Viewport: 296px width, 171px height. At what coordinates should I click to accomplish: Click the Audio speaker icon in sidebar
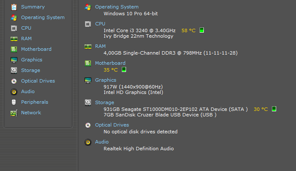tap(14, 92)
